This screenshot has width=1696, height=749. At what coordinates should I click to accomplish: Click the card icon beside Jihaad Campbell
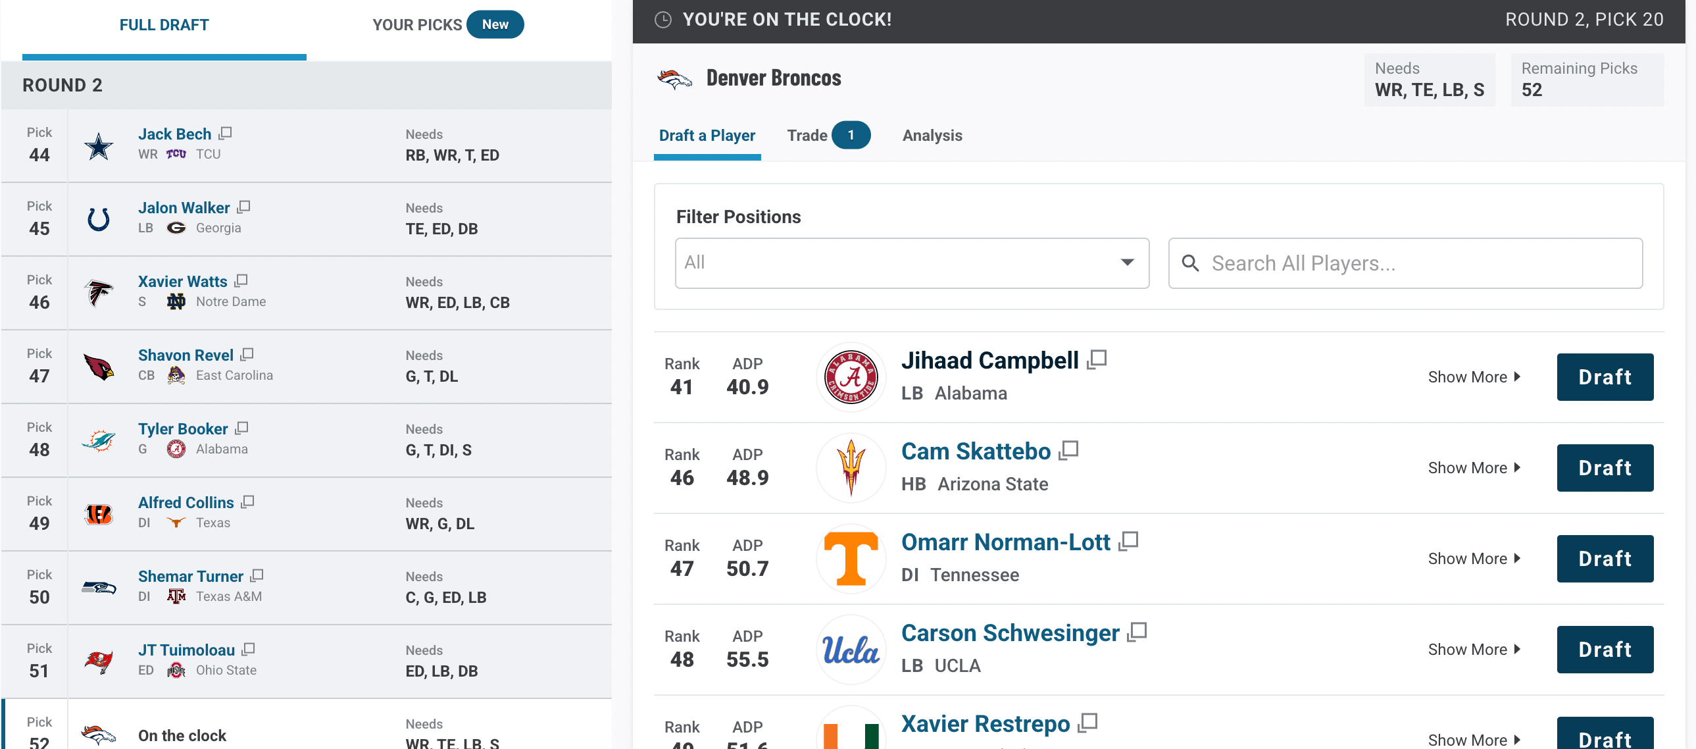tap(1096, 360)
